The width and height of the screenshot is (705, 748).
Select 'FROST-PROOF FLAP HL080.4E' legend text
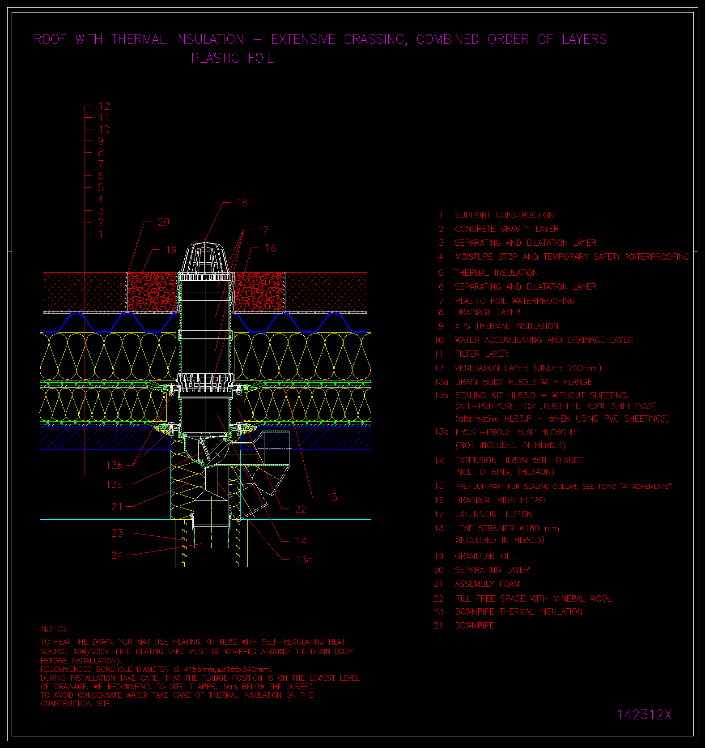pyautogui.click(x=517, y=432)
